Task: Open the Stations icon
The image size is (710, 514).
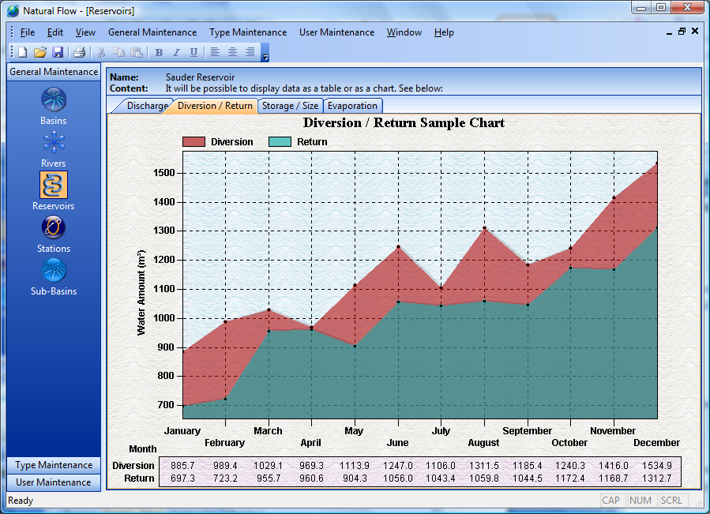Action: pyautogui.click(x=54, y=228)
